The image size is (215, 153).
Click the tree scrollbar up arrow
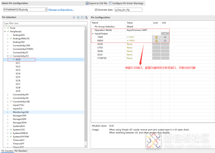pyautogui.click(x=86, y=28)
